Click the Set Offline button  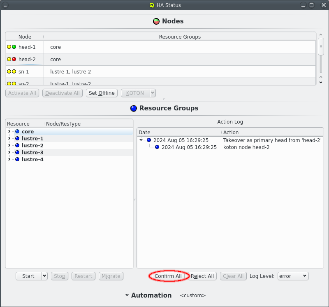coord(102,93)
